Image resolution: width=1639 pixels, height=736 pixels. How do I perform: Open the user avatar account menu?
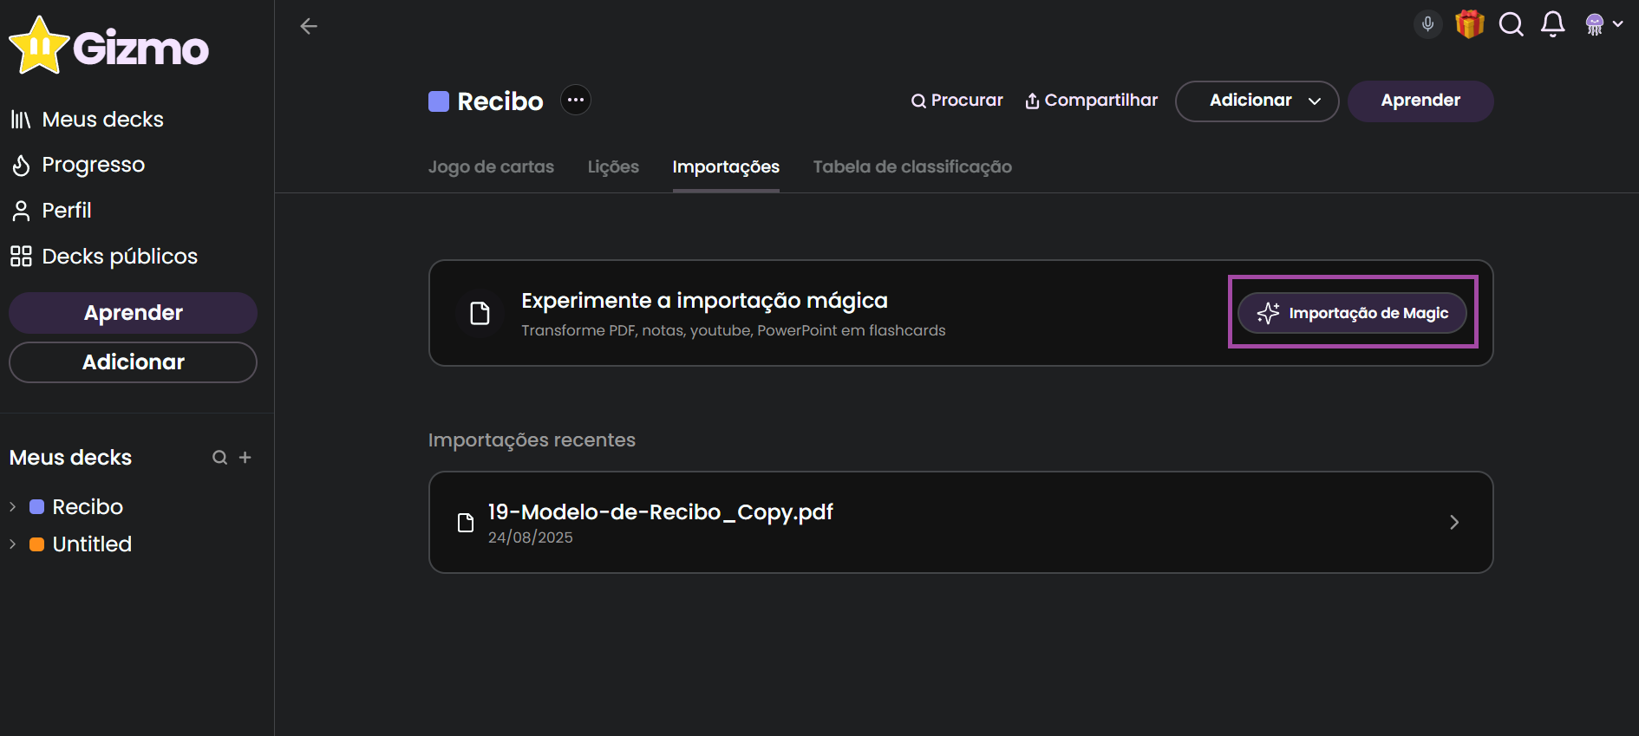1603,24
